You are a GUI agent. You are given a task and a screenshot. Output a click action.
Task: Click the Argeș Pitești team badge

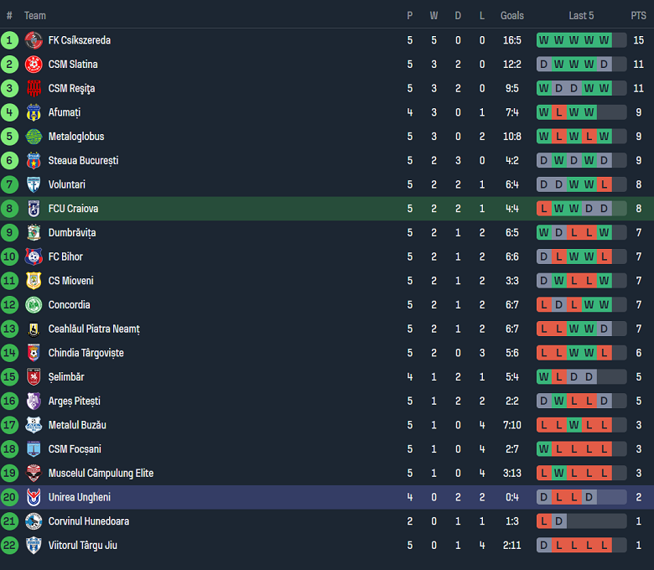(34, 402)
